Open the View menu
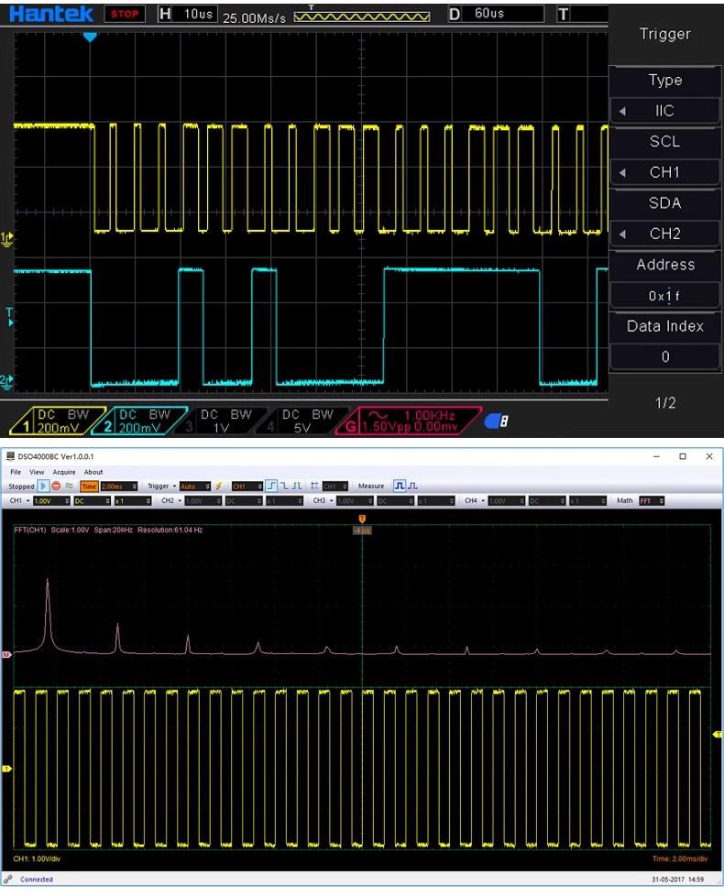The width and height of the screenshot is (724, 896). point(37,472)
